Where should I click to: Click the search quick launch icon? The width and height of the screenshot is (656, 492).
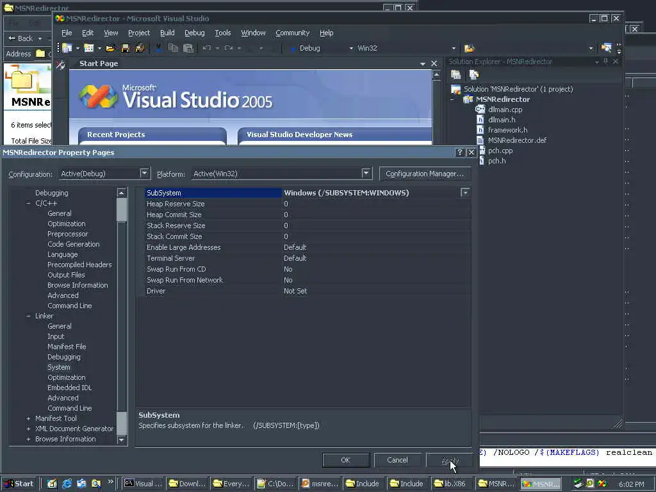[x=96, y=484]
